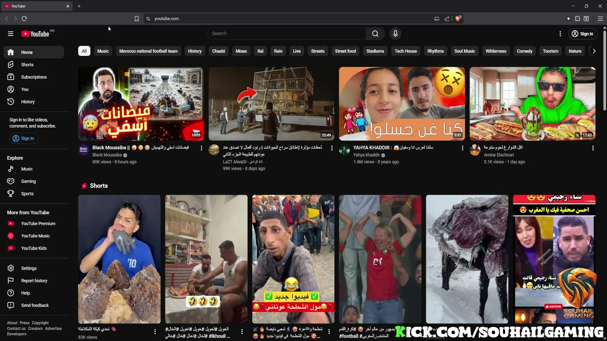
Task: Show more filter chips with arrow
Action: coord(594,51)
